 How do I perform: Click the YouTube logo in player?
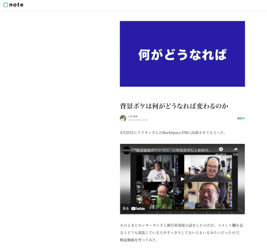point(138,209)
